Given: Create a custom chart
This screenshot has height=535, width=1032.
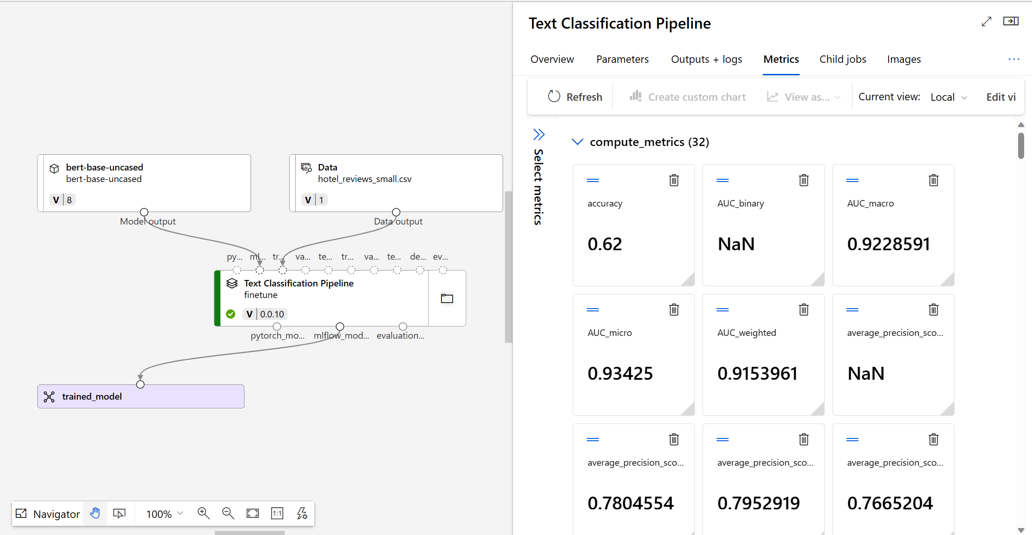Looking at the screenshot, I should coord(688,97).
